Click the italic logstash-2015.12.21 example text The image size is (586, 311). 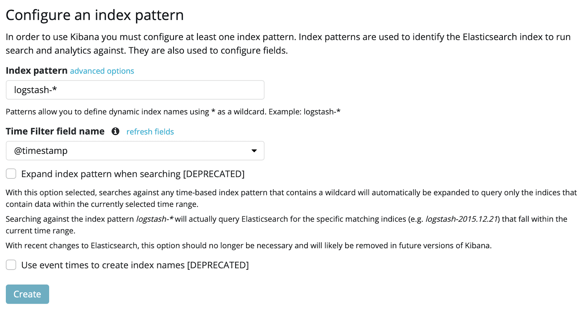(x=461, y=219)
